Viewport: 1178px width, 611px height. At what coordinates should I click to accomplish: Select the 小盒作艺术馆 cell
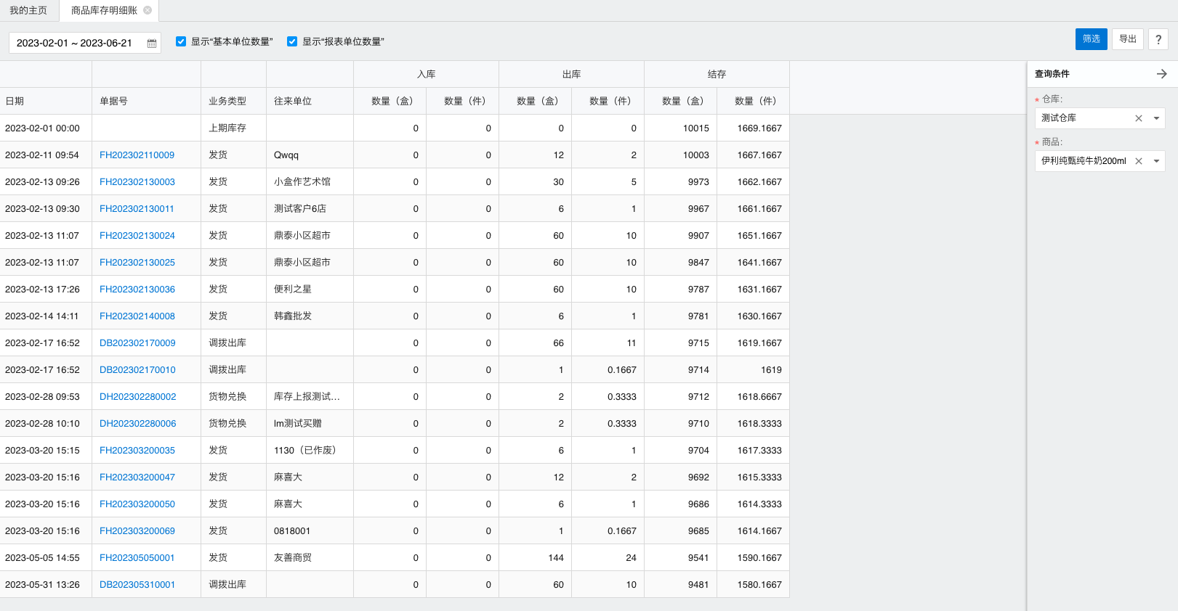pyautogui.click(x=310, y=182)
